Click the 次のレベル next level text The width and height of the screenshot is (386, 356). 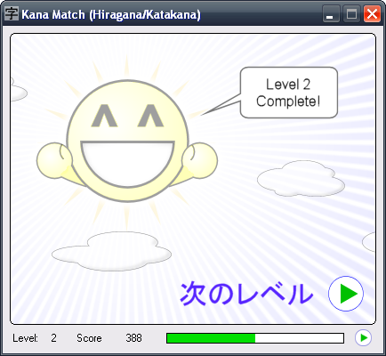pos(246,294)
